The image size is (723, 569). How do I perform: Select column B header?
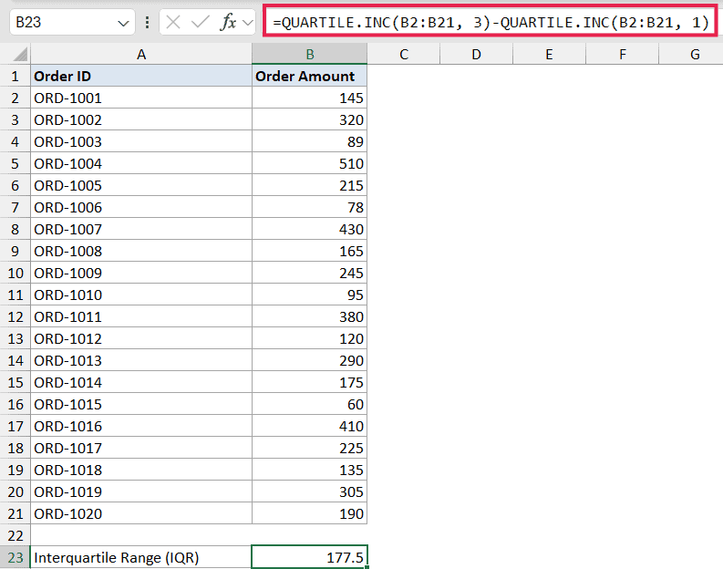click(309, 55)
